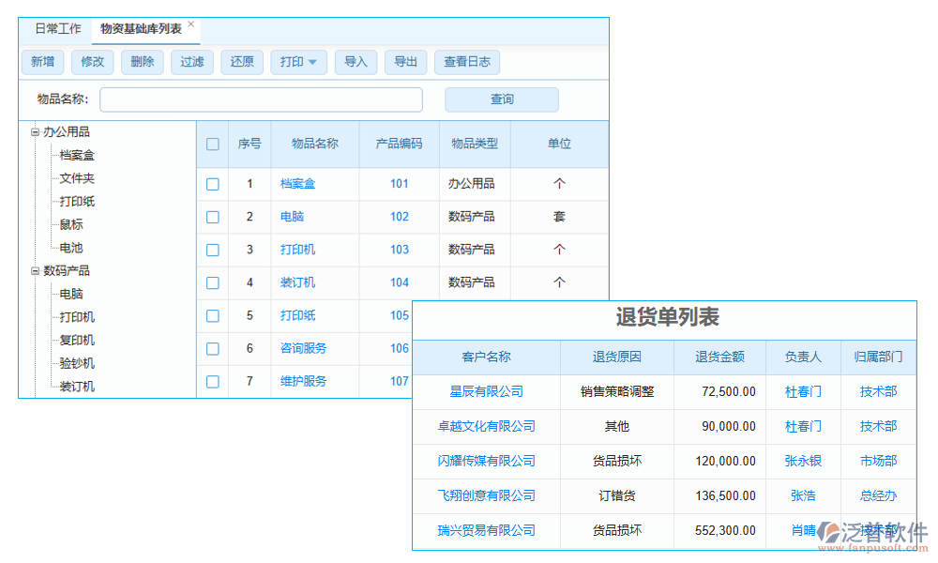Click the 查询 search button
The image size is (938, 563).
(x=501, y=99)
